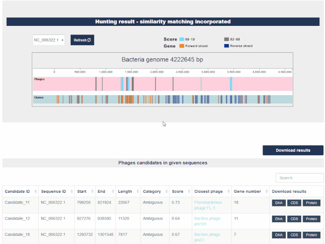Download CDS for Candidate_12
325x244 pixels.
(x=293, y=219)
